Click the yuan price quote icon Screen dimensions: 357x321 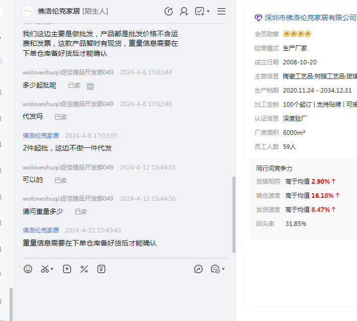coord(101,269)
